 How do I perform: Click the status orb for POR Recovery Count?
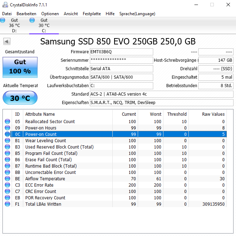[x=7, y=198]
